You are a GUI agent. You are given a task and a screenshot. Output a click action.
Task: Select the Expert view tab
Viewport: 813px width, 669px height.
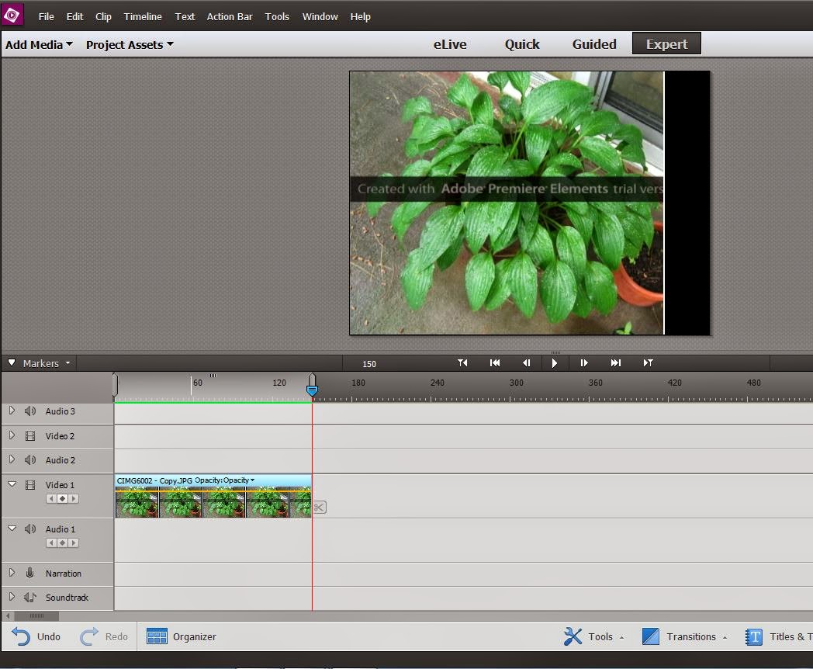pyautogui.click(x=667, y=43)
